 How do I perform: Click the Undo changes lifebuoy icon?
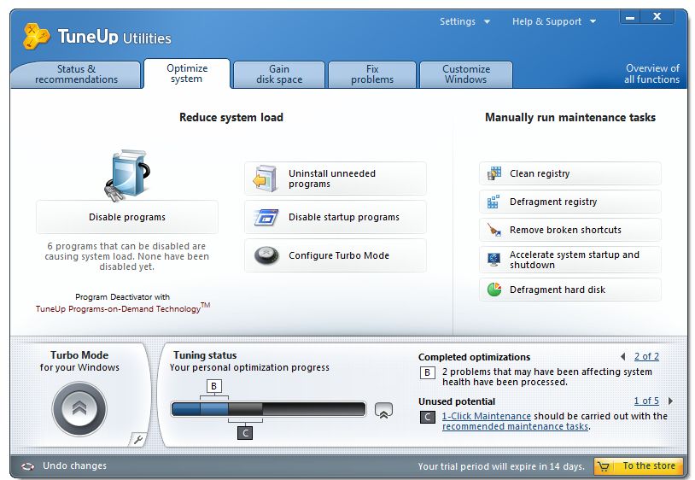(28, 466)
